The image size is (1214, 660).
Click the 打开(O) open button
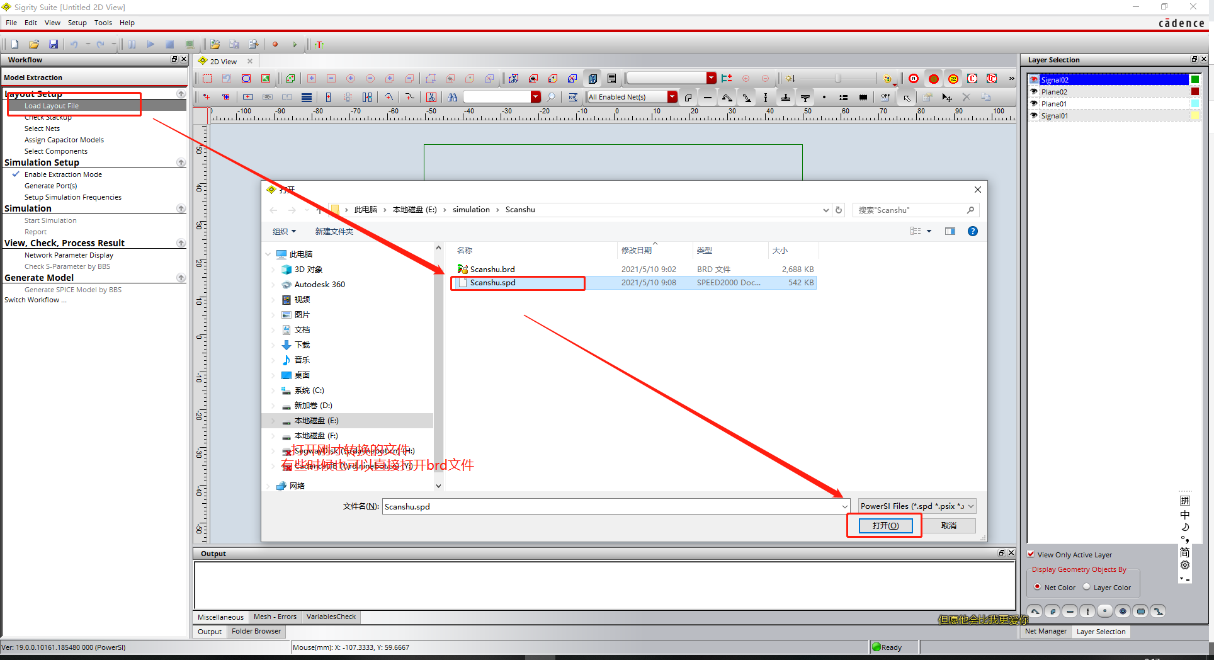point(885,525)
